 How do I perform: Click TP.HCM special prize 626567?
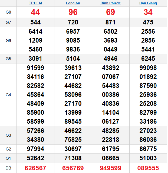(x=35, y=168)
